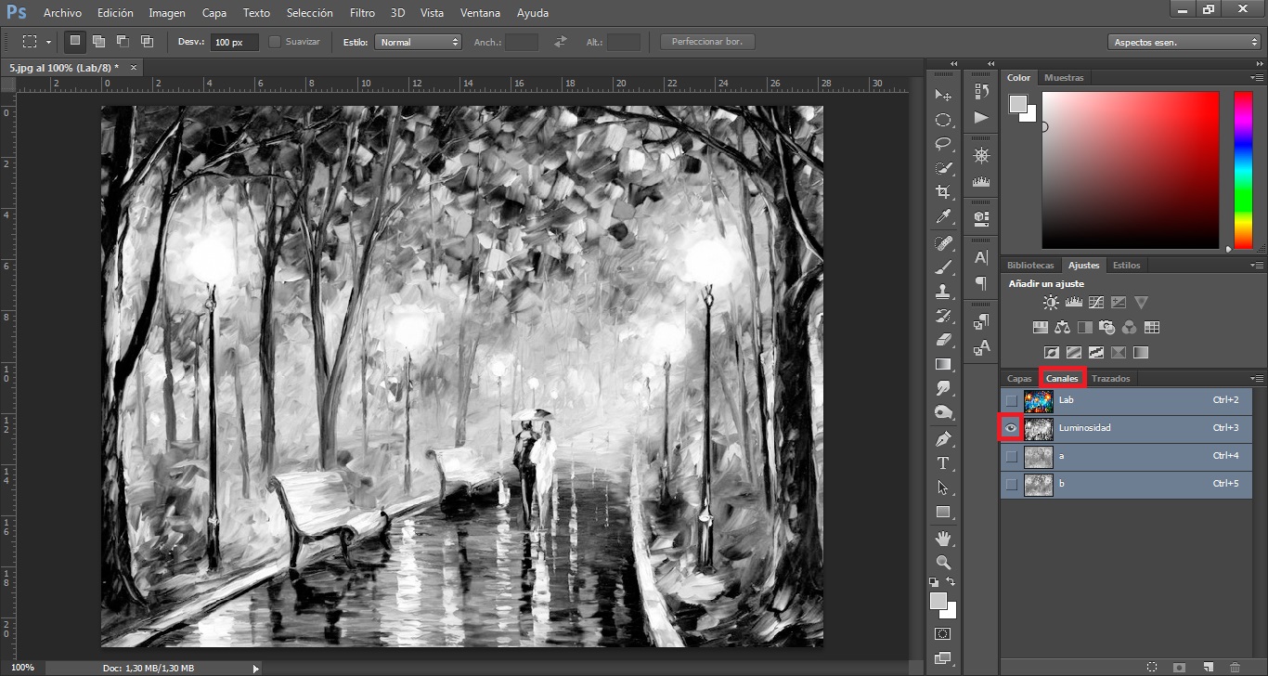Select the Horizontal Type tool
The width and height of the screenshot is (1268, 676).
pyautogui.click(x=943, y=463)
